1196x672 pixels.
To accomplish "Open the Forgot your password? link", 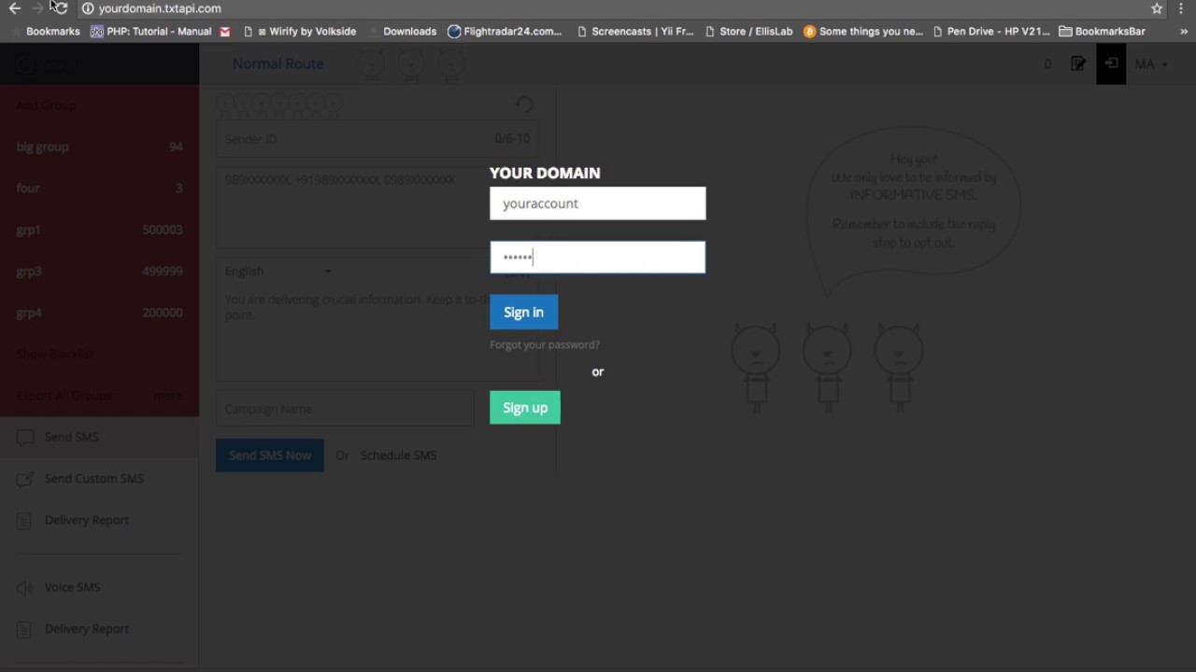I will (x=545, y=344).
